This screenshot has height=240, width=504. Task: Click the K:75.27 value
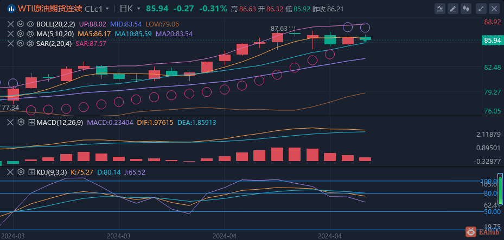[x=81, y=172]
